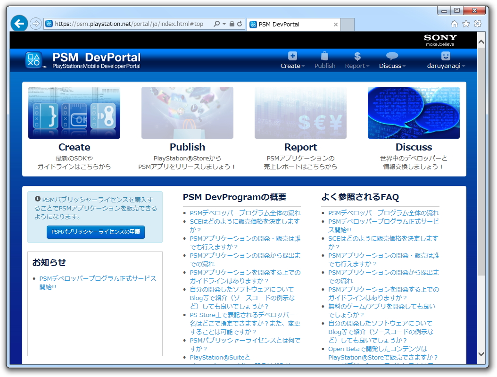Open favorites with the star icon
The width and height of the screenshot is (497, 377).
pos(465,23)
